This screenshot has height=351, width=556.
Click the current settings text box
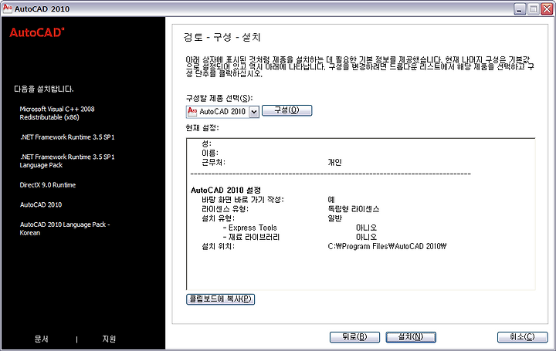[x=361, y=214]
